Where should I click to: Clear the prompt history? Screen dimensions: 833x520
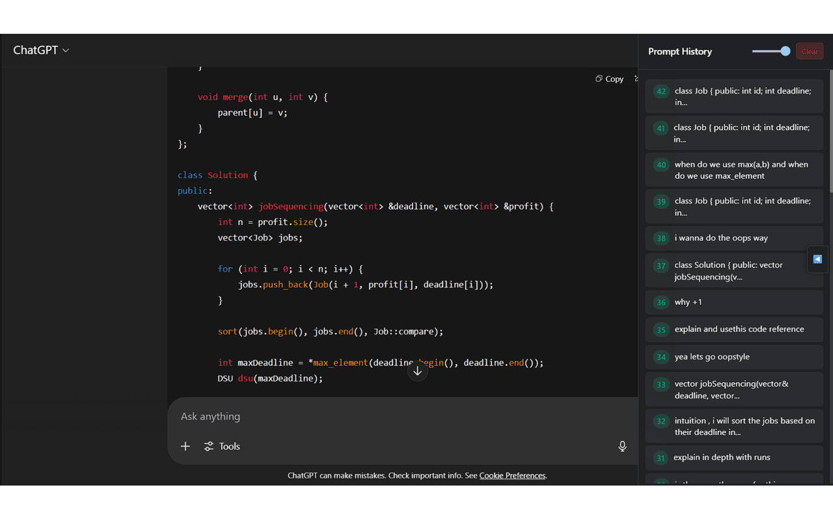(x=810, y=51)
